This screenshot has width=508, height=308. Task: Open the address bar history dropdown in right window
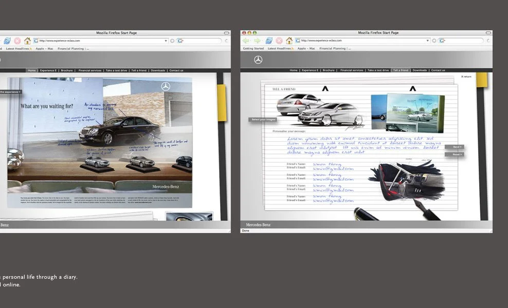(x=428, y=41)
